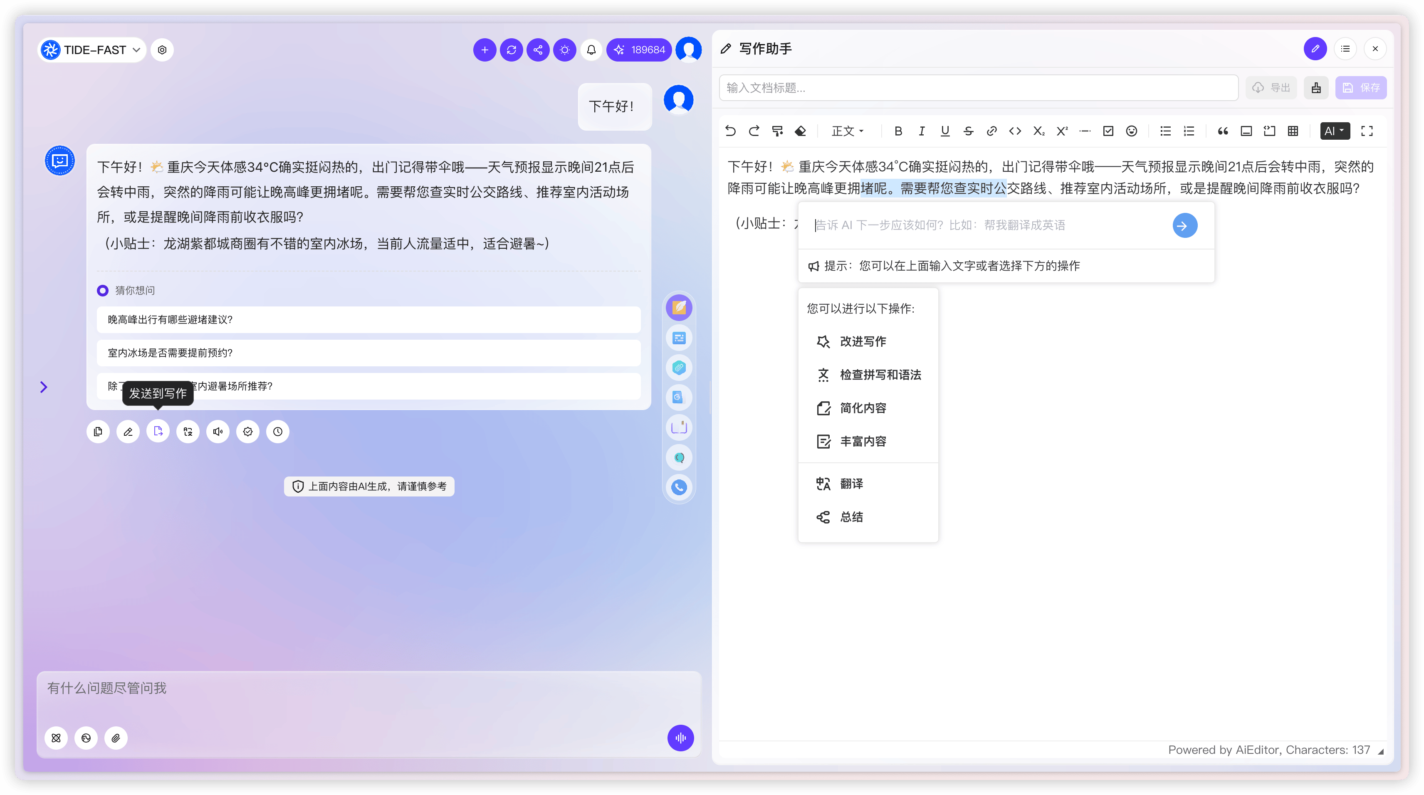Open the blue form icon in side dock
Image resolution: width=1424 pixels, height=795 pixels.
tap(679, 338)
